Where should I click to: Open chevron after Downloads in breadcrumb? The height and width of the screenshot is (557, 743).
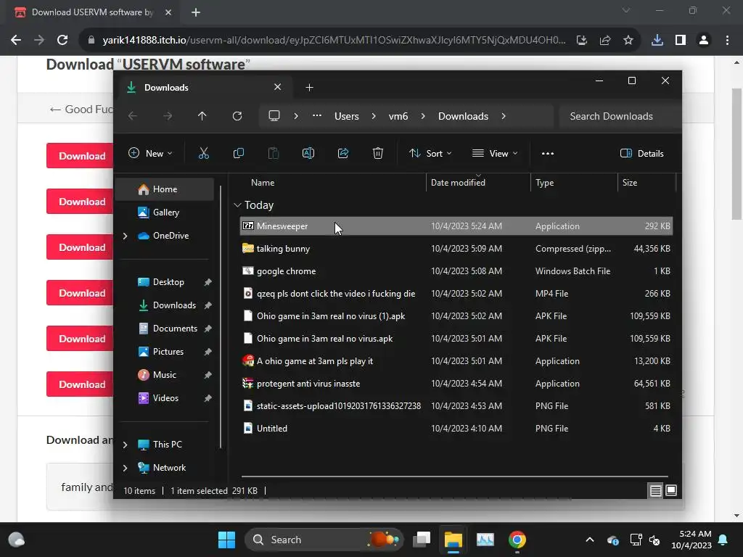click(504, 116)
